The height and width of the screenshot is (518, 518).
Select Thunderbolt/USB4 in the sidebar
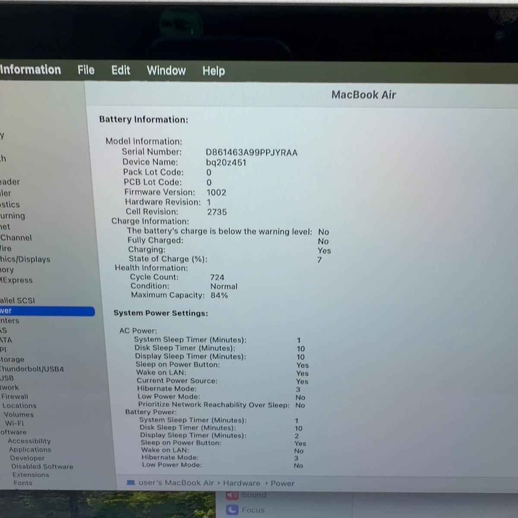click(x=32, y=369)
